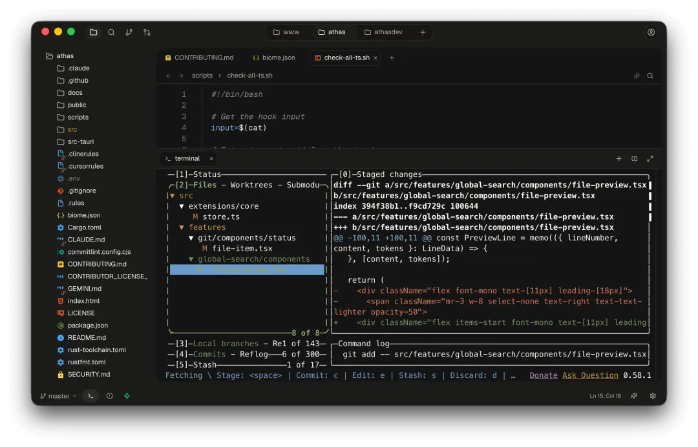Screen dimensions: 698x447
Task: Open the master branch dropdown
Action: (58, 396)
